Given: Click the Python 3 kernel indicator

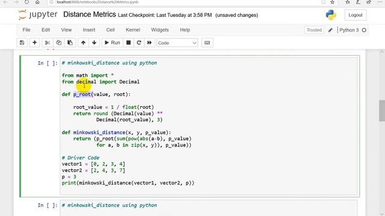Looking at the screenshot, I should coord(349,30).
